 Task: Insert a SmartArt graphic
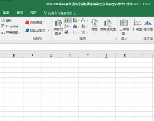(10, 26)
